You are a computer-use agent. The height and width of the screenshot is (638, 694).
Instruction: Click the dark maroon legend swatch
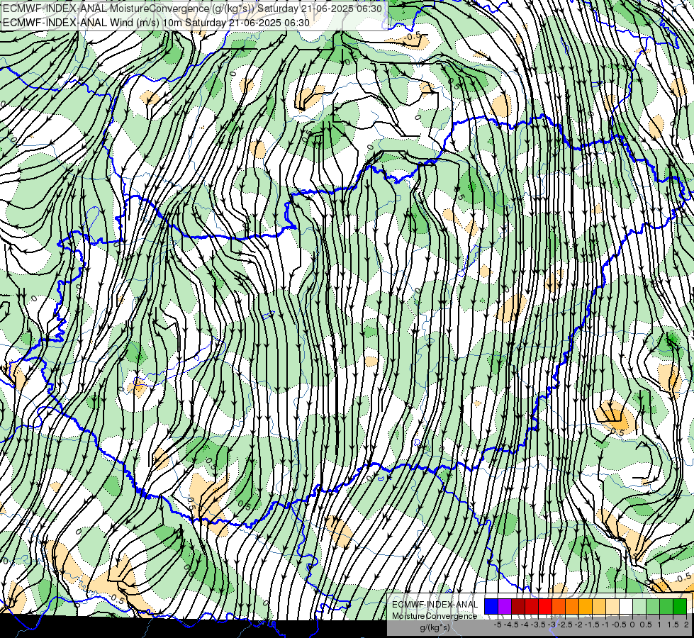[x=518, y=606]
